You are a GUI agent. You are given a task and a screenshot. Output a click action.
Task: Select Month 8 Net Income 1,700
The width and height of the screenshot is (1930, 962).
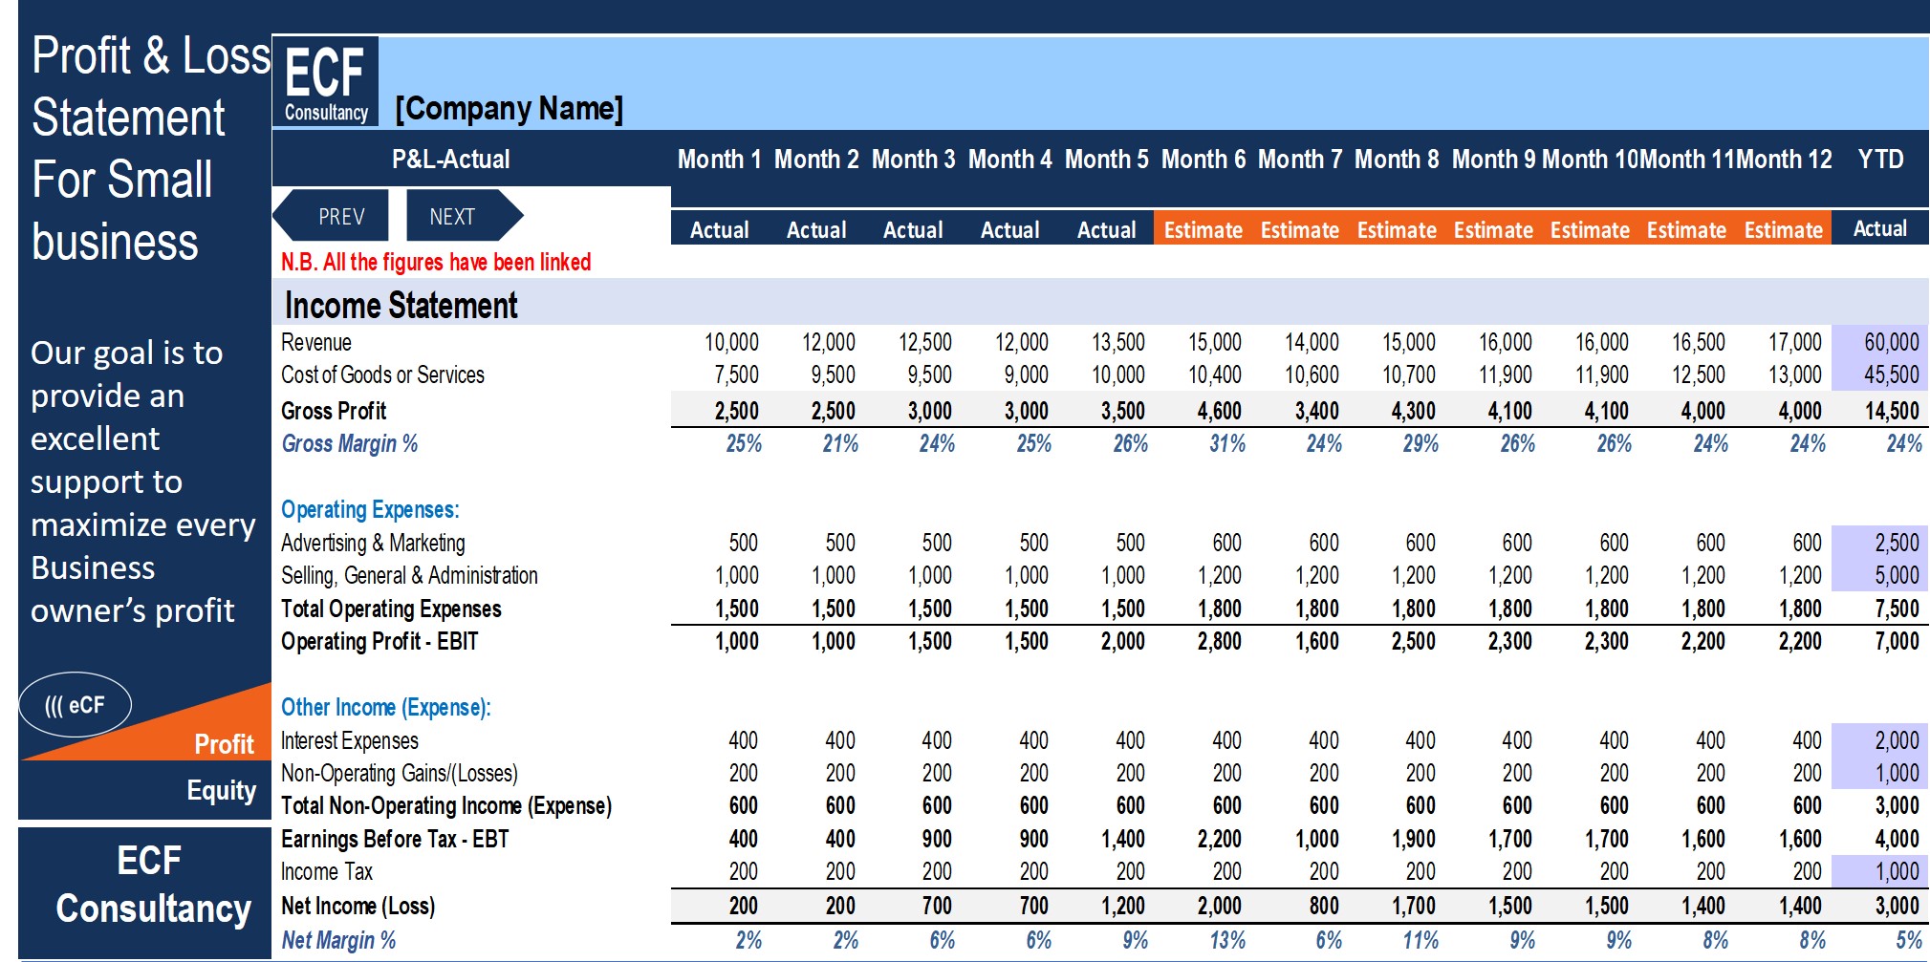(1414, 907)
